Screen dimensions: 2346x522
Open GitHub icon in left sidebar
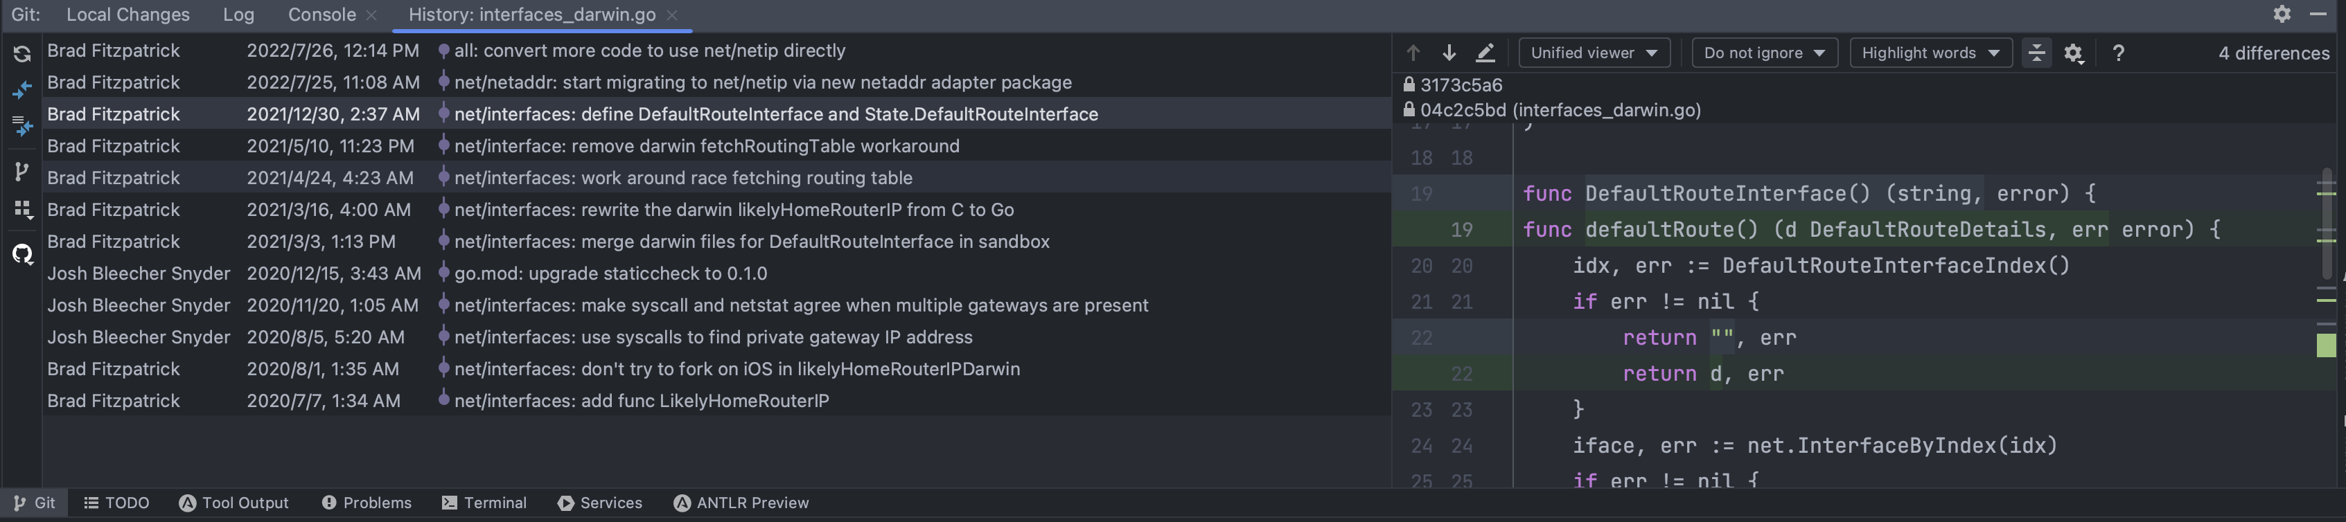22,253
